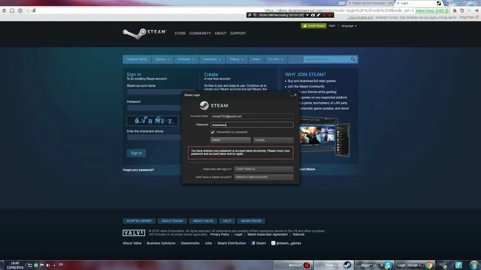Open the Steamworks footer link
481x270 pixels.
190,243
